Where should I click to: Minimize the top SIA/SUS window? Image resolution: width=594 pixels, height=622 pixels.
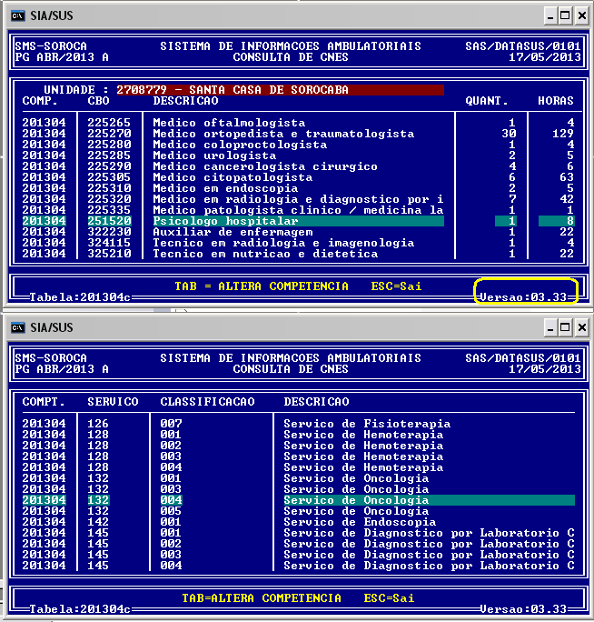tap(549, 16)
